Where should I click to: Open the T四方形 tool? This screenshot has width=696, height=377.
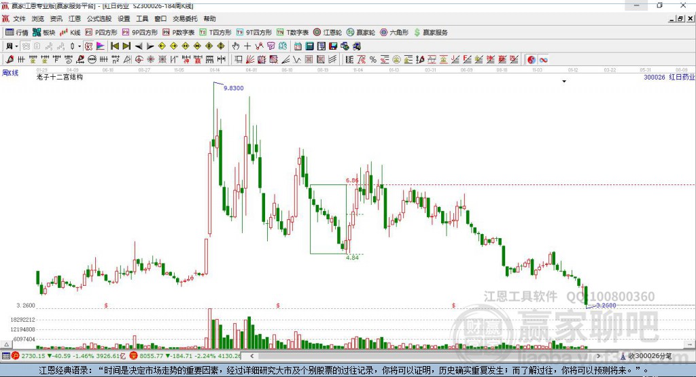pyautogui.click(x=215, y=33)
